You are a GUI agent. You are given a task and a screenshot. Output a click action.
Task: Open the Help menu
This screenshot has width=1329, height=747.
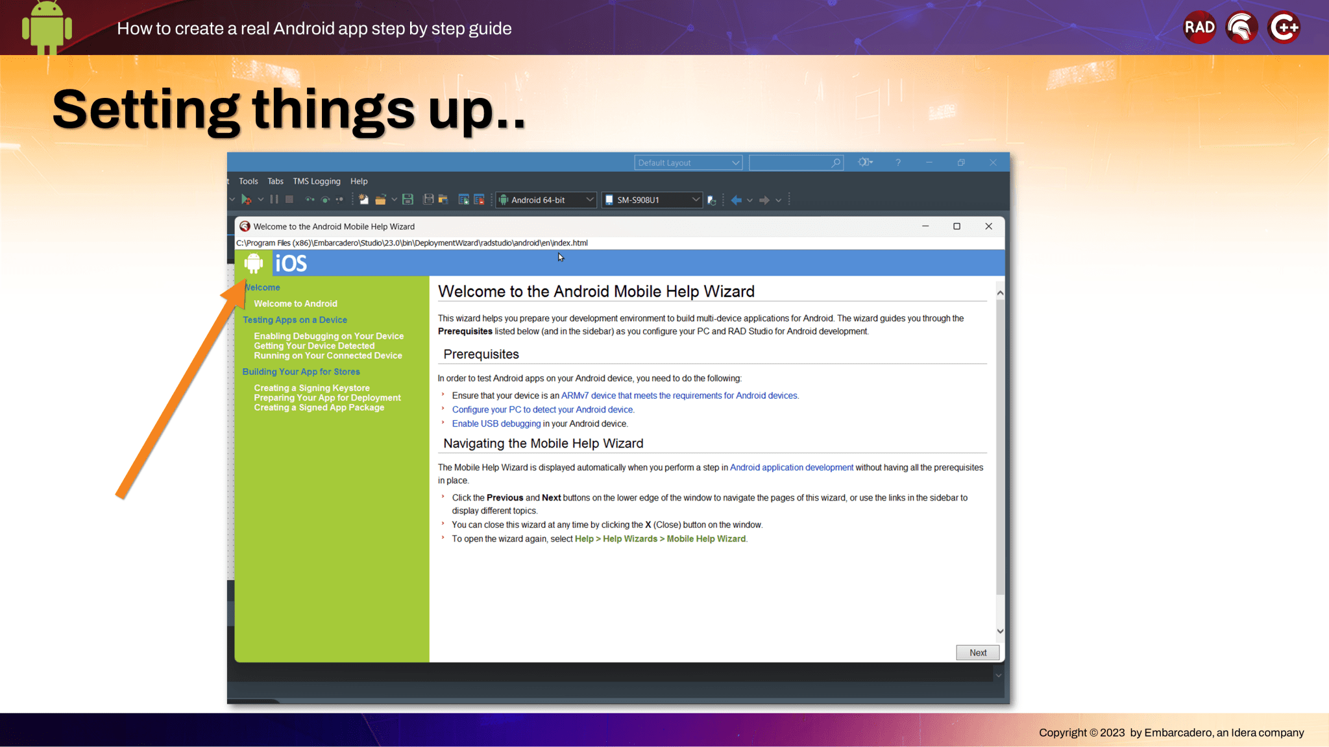[x=359, y=181]
